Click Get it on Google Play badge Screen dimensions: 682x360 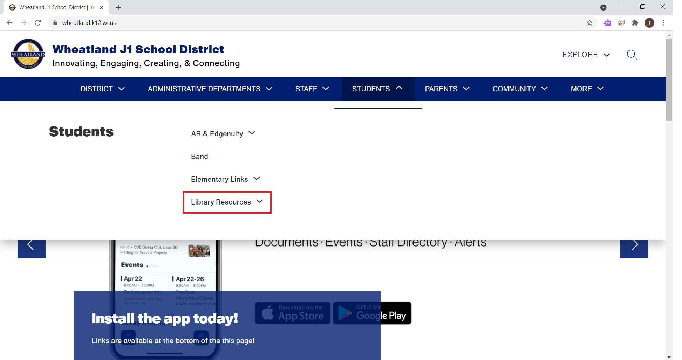pyautogui.click(x=372, y=313)
